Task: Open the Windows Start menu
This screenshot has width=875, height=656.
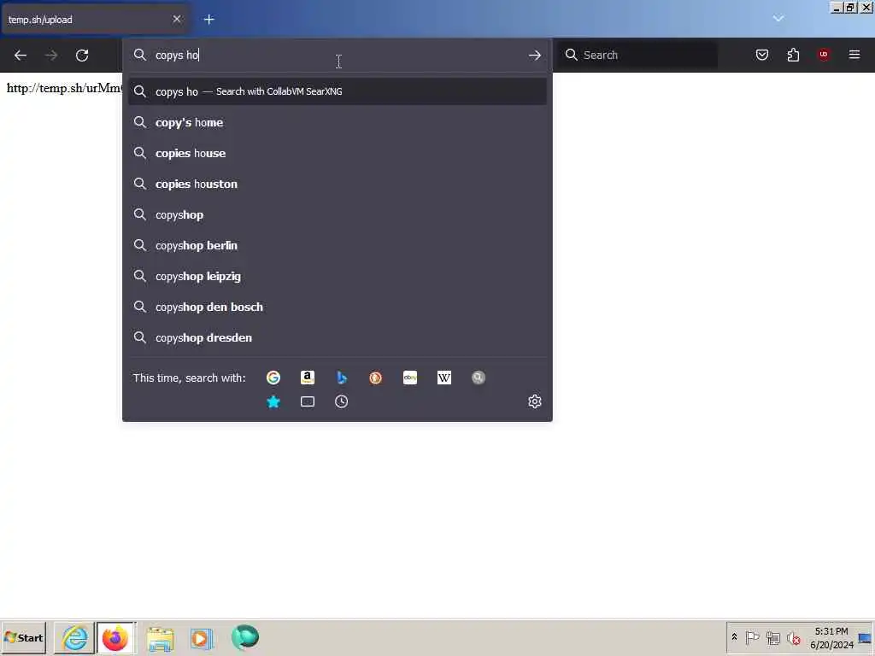Action: point(23,637)
